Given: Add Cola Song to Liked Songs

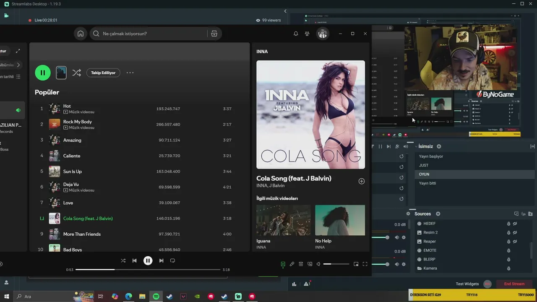Looking at the screenshot, I should point(362,181).
